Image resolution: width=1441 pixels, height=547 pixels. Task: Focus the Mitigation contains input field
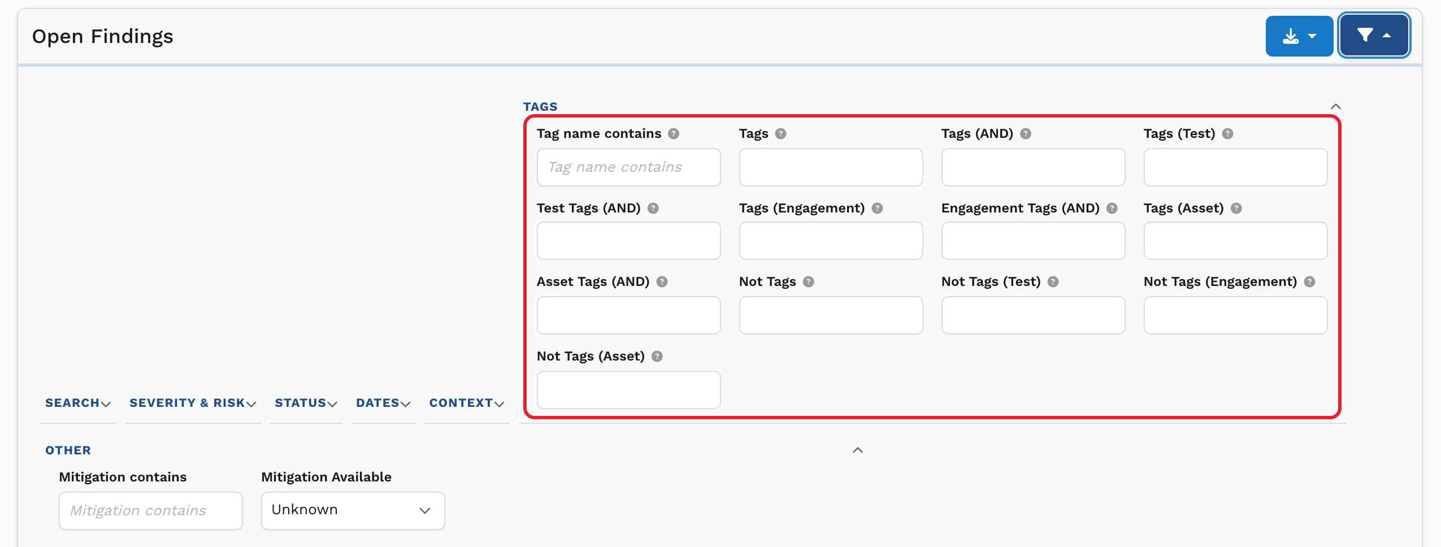point(150,510)
